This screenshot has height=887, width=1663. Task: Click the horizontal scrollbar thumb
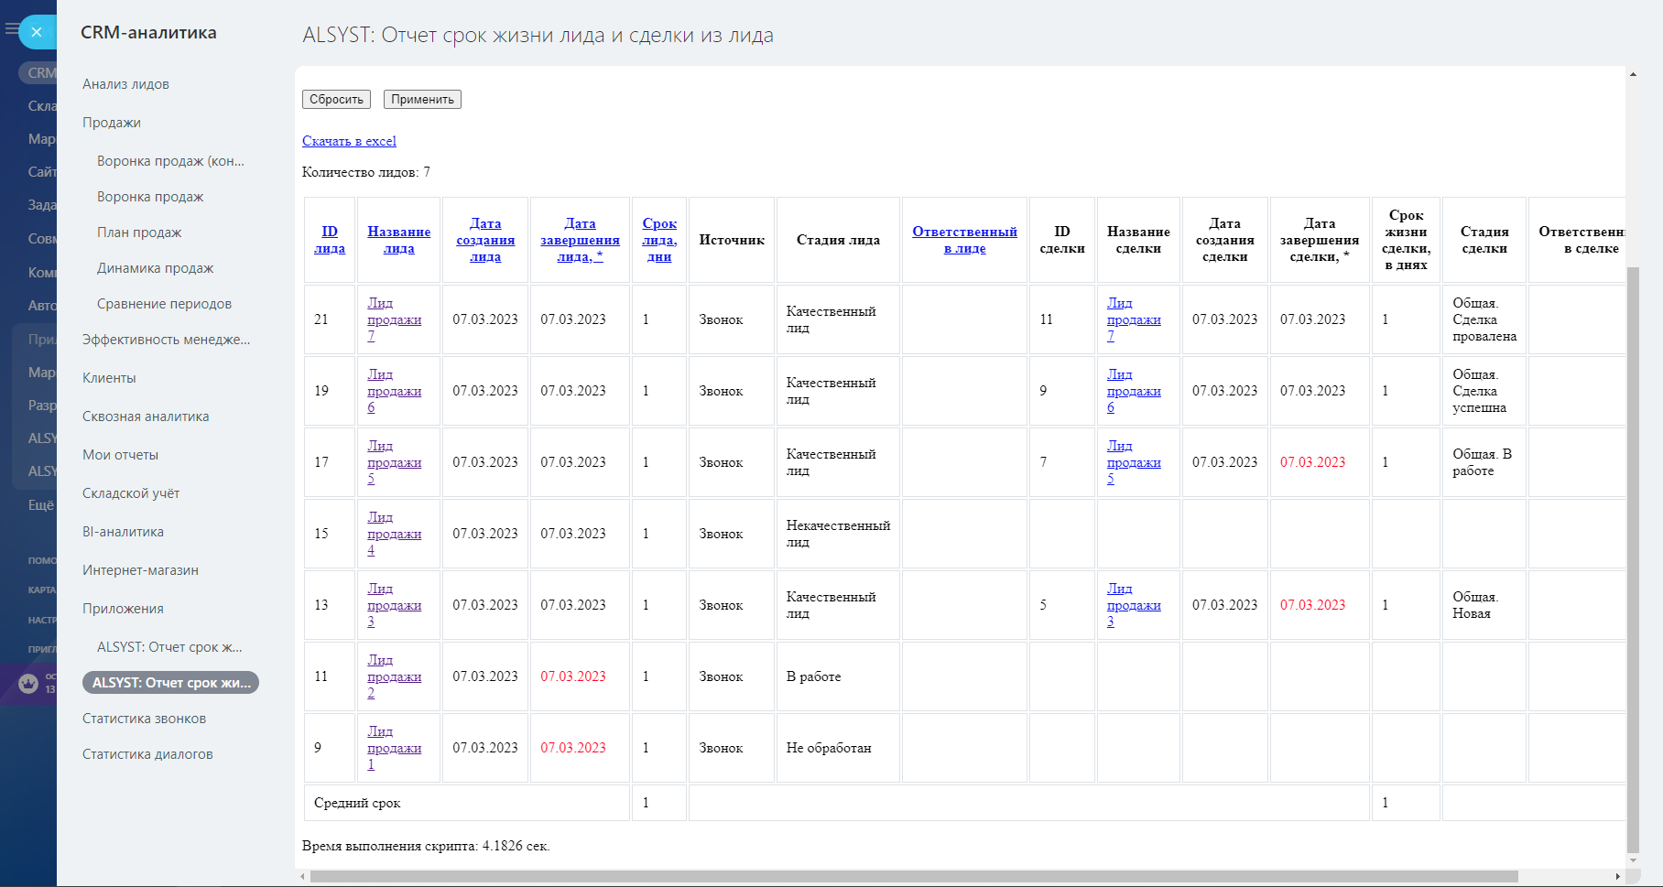(x=914, y=876)
